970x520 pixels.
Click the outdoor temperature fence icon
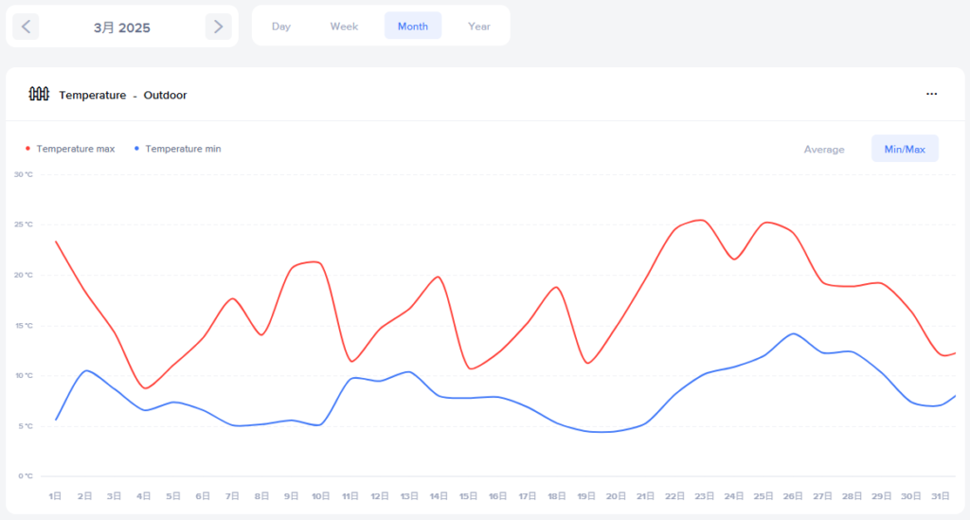(x=39, y=94)
